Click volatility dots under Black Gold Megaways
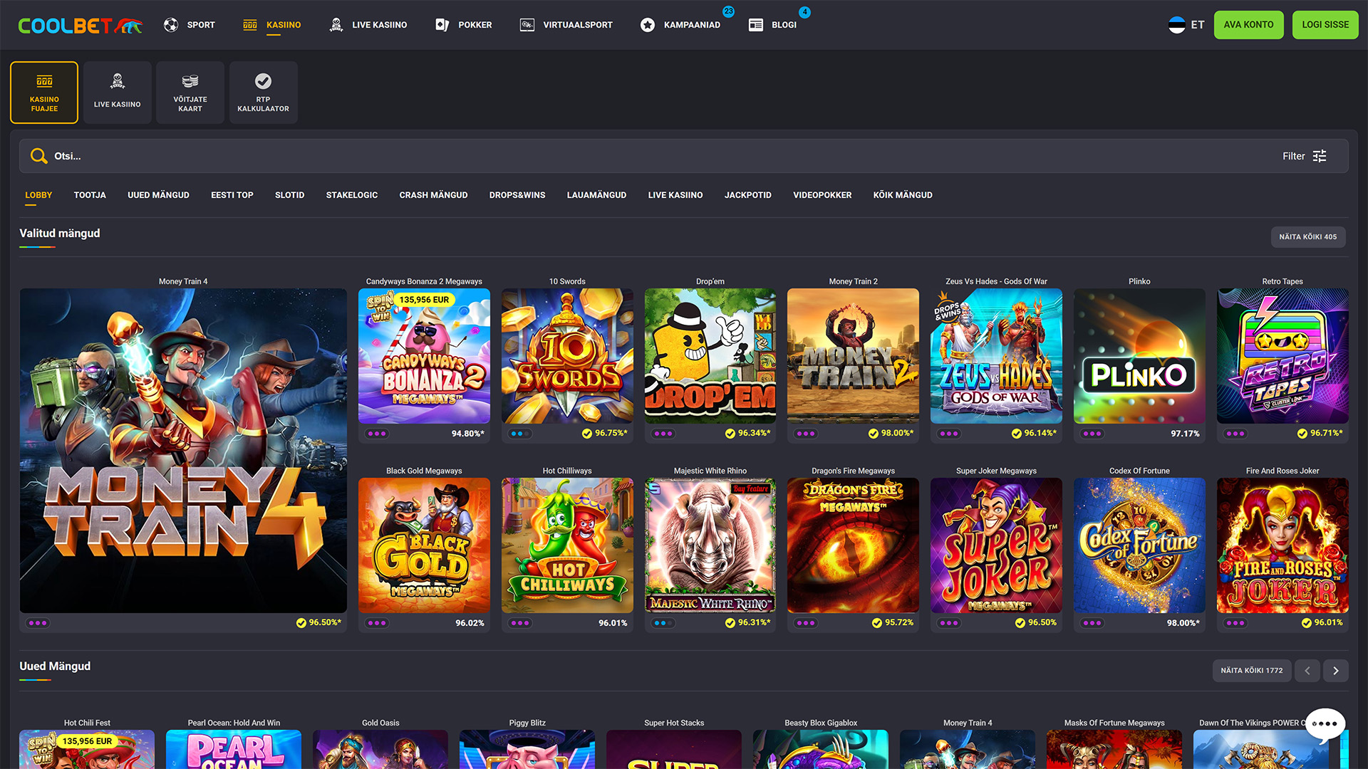 click(377, 623)
